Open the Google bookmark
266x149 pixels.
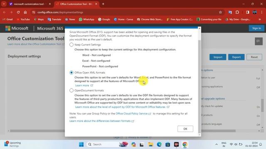(x=104, y=19)
